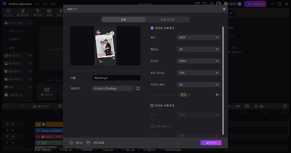291x153 pixels.
Task: Click the undo arrow in timeline toolbar
Action: pos(6,106)
